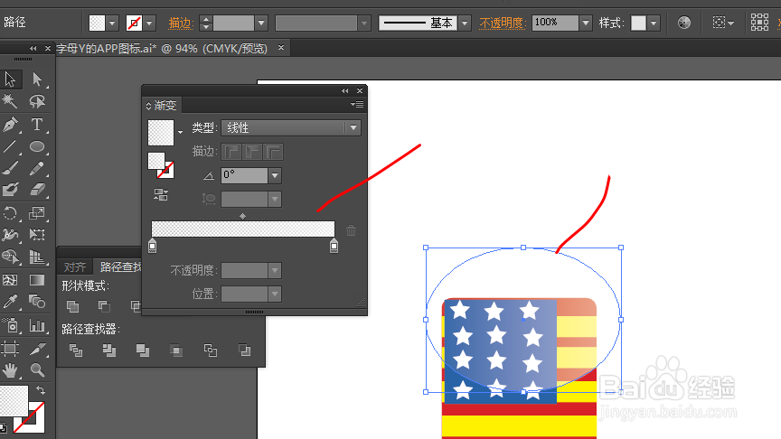Select the Direct Selection tool

click(x=37, y=79)
